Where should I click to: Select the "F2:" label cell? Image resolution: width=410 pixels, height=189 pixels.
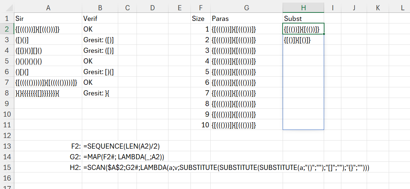pyautogui.click(x=75, y=146)
